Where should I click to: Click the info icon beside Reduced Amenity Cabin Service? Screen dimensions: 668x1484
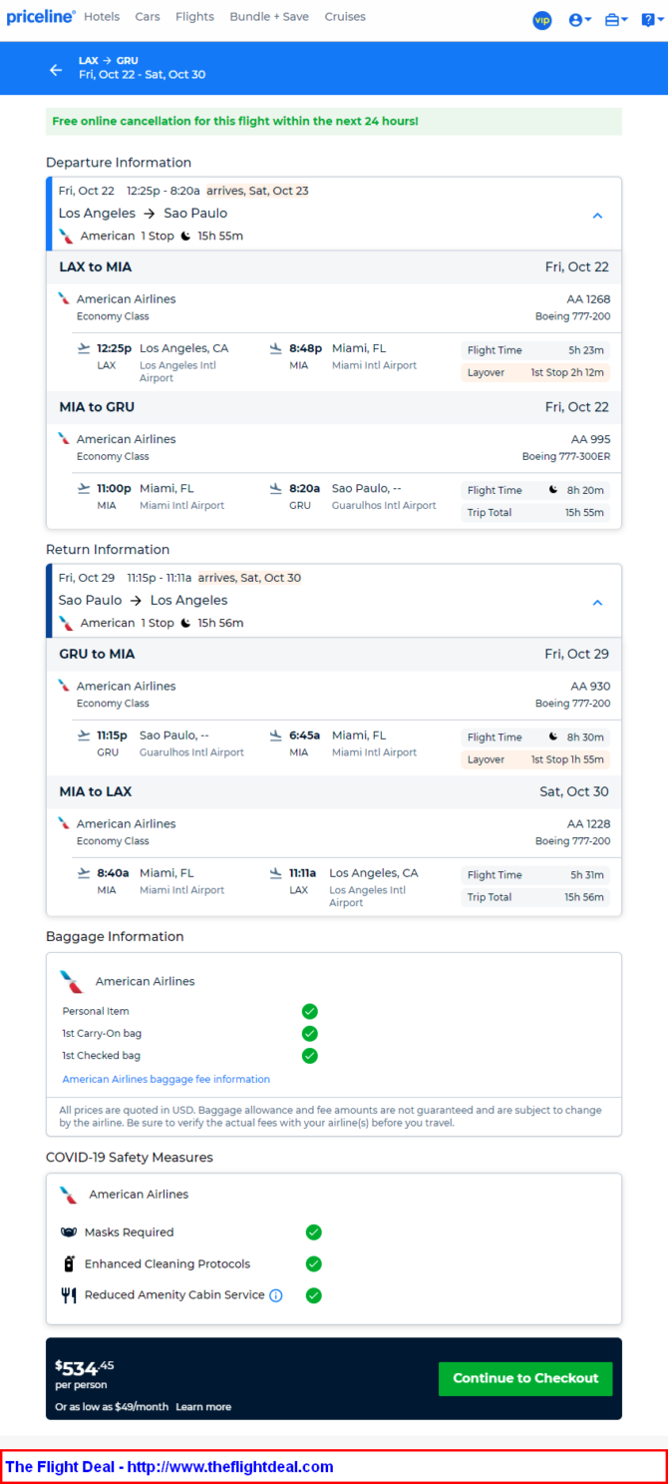(x=276, y=1295)
